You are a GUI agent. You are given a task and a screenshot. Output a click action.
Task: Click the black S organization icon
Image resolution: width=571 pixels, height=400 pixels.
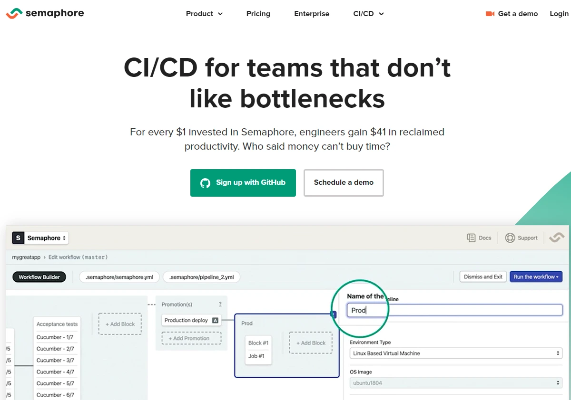18,238
